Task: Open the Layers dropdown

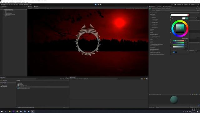Action: [187, 5]
